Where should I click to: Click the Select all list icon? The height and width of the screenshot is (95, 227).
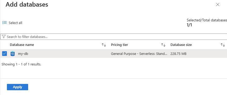point(5,23)
